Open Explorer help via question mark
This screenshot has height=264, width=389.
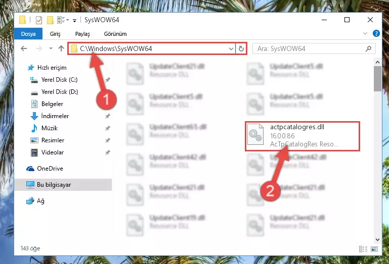tap(376, 33)
